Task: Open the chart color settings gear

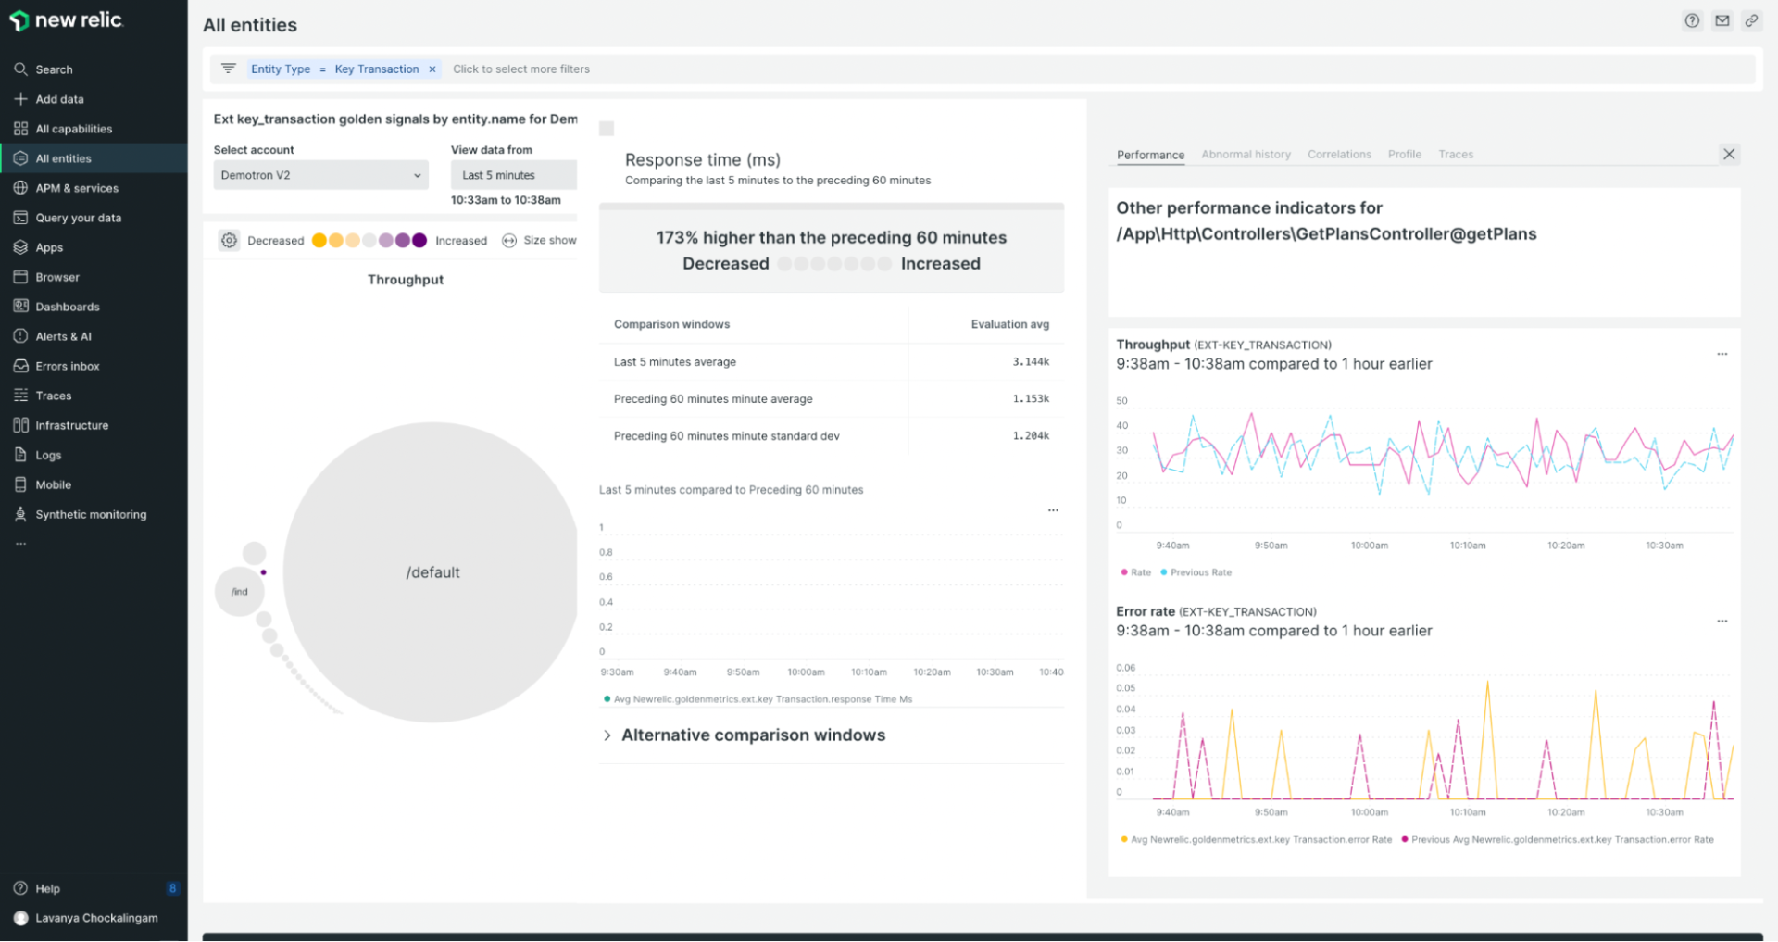Action: [x=229, y=239]
